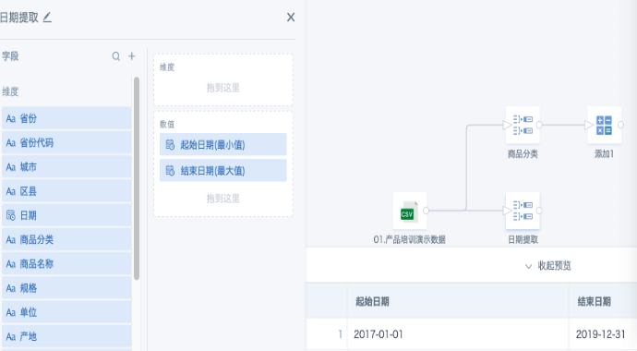The height and width of the screenshot is (351, 637).
Task: Select the 省份 field in dimension list
Action: click(66, 118)
